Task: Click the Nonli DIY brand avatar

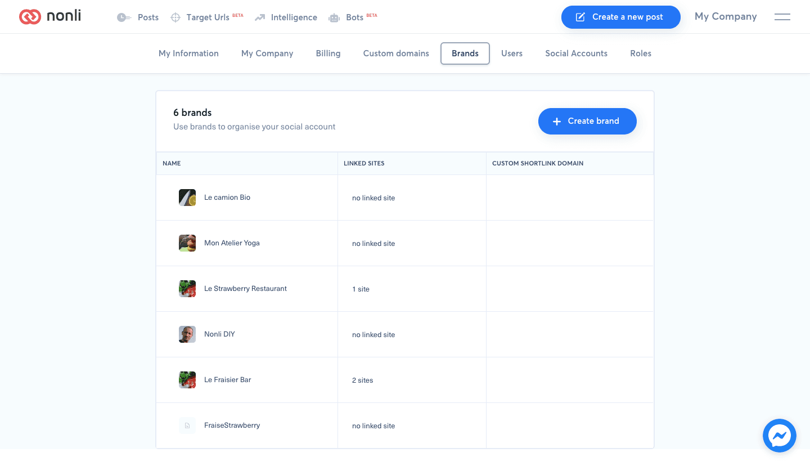Action: tap(187, 334)
